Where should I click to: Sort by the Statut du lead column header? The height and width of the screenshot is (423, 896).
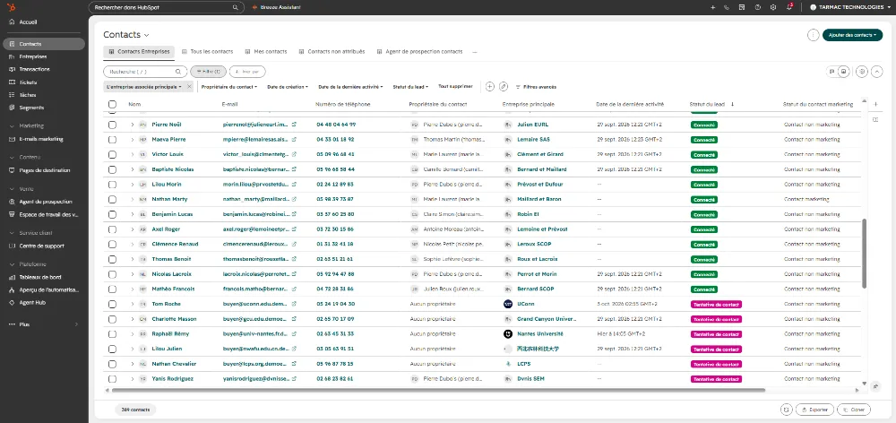click(707, 104)
